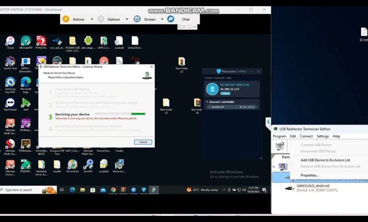This screenshot has height=222, width=368.
Task: Open the TeamViewer desktop icon
Action: tap(10, 104)
